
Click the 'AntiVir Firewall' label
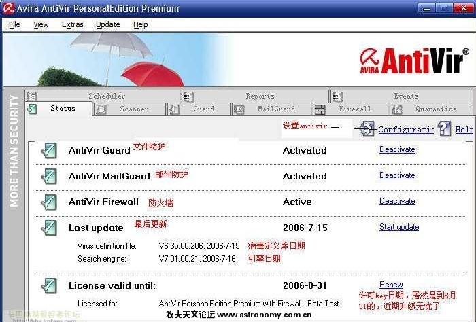point(103,202)
